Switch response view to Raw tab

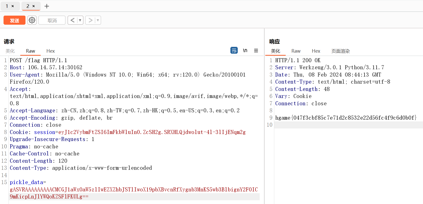tap(296, 51)
